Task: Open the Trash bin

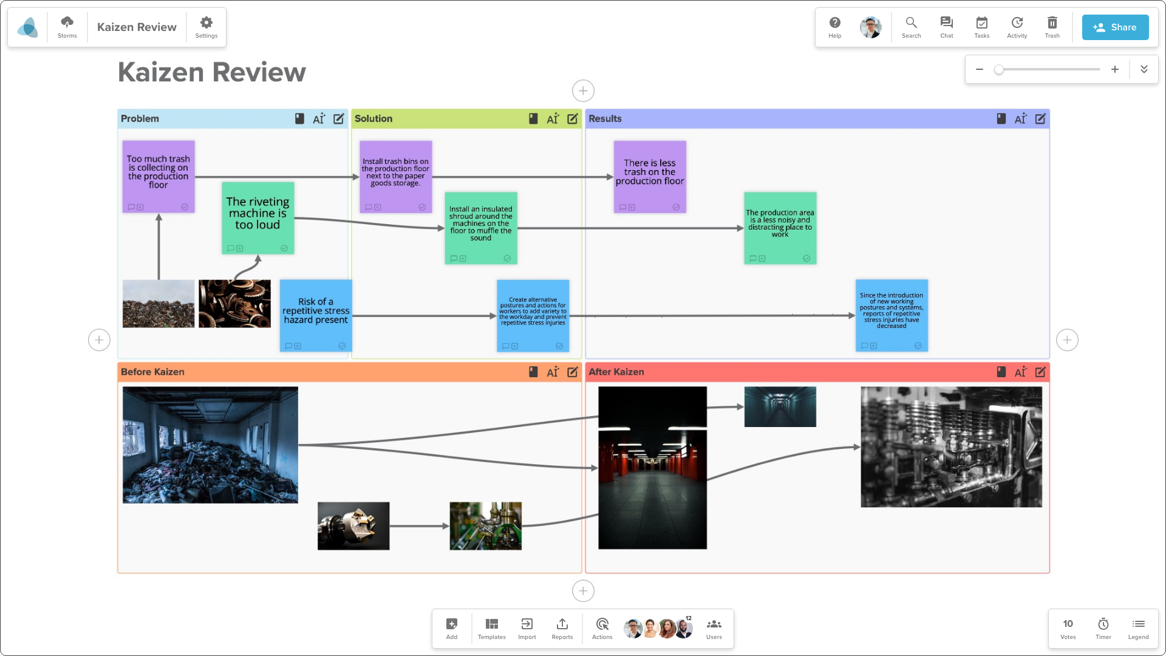Action: coord(1052,27)
